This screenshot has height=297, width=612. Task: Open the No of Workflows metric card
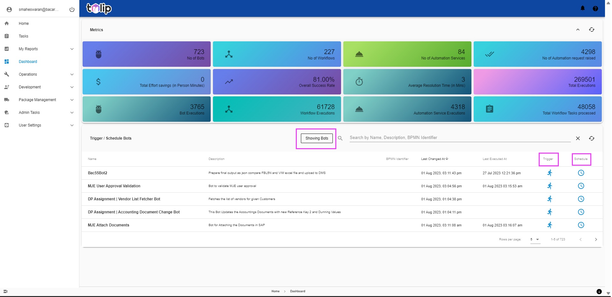(277, 54)
